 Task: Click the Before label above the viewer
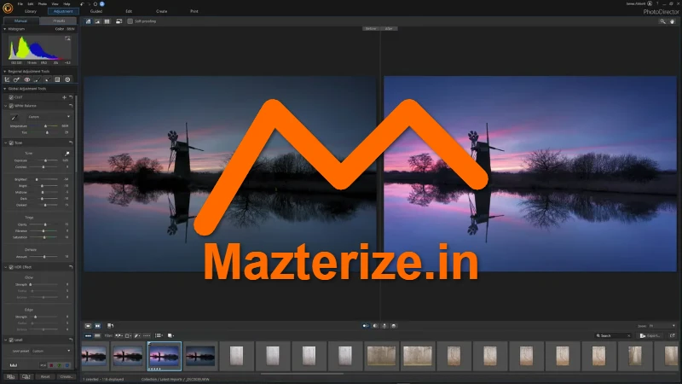pyautogui.click(x=371, y=29)
